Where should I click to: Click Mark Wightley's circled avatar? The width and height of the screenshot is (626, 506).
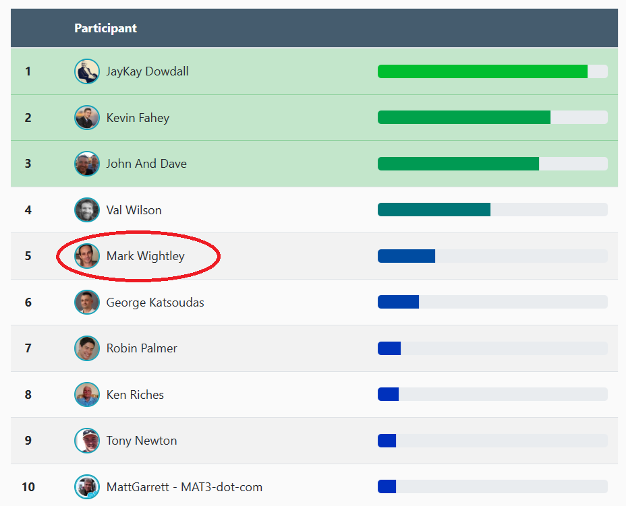[x=87, y=256]
